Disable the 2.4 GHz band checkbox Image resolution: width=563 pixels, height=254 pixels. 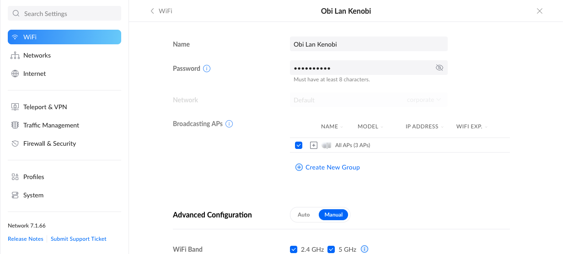coord(294,249)
